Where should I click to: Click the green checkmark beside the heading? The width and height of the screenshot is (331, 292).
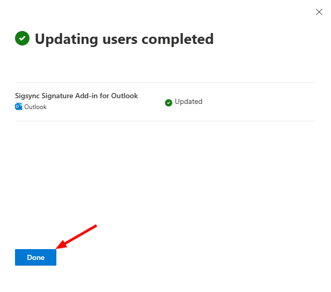(22, 39)
